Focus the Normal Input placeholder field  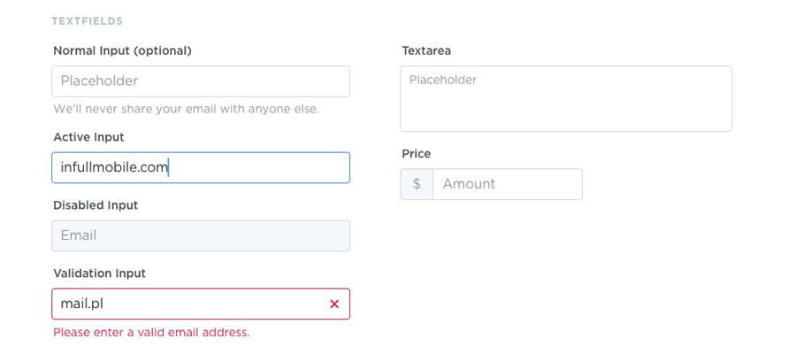coord(201,81)
